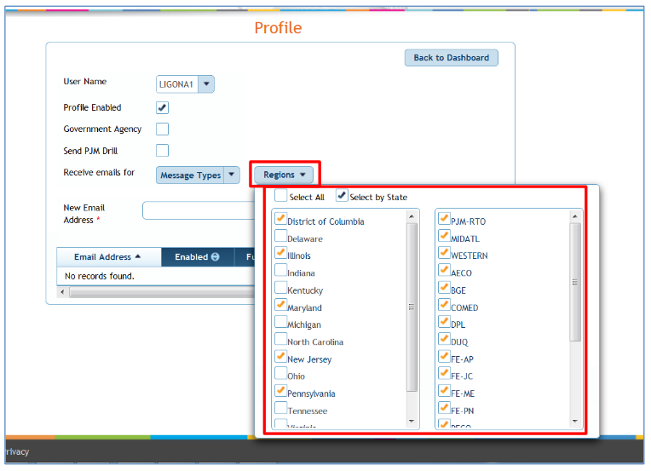Check the Select All checkbox
This screenshot has height=471, width=651.
click(280, 196)
